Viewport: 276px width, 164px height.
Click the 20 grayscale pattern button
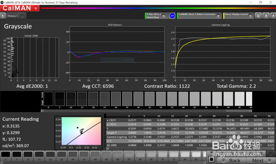50,156
